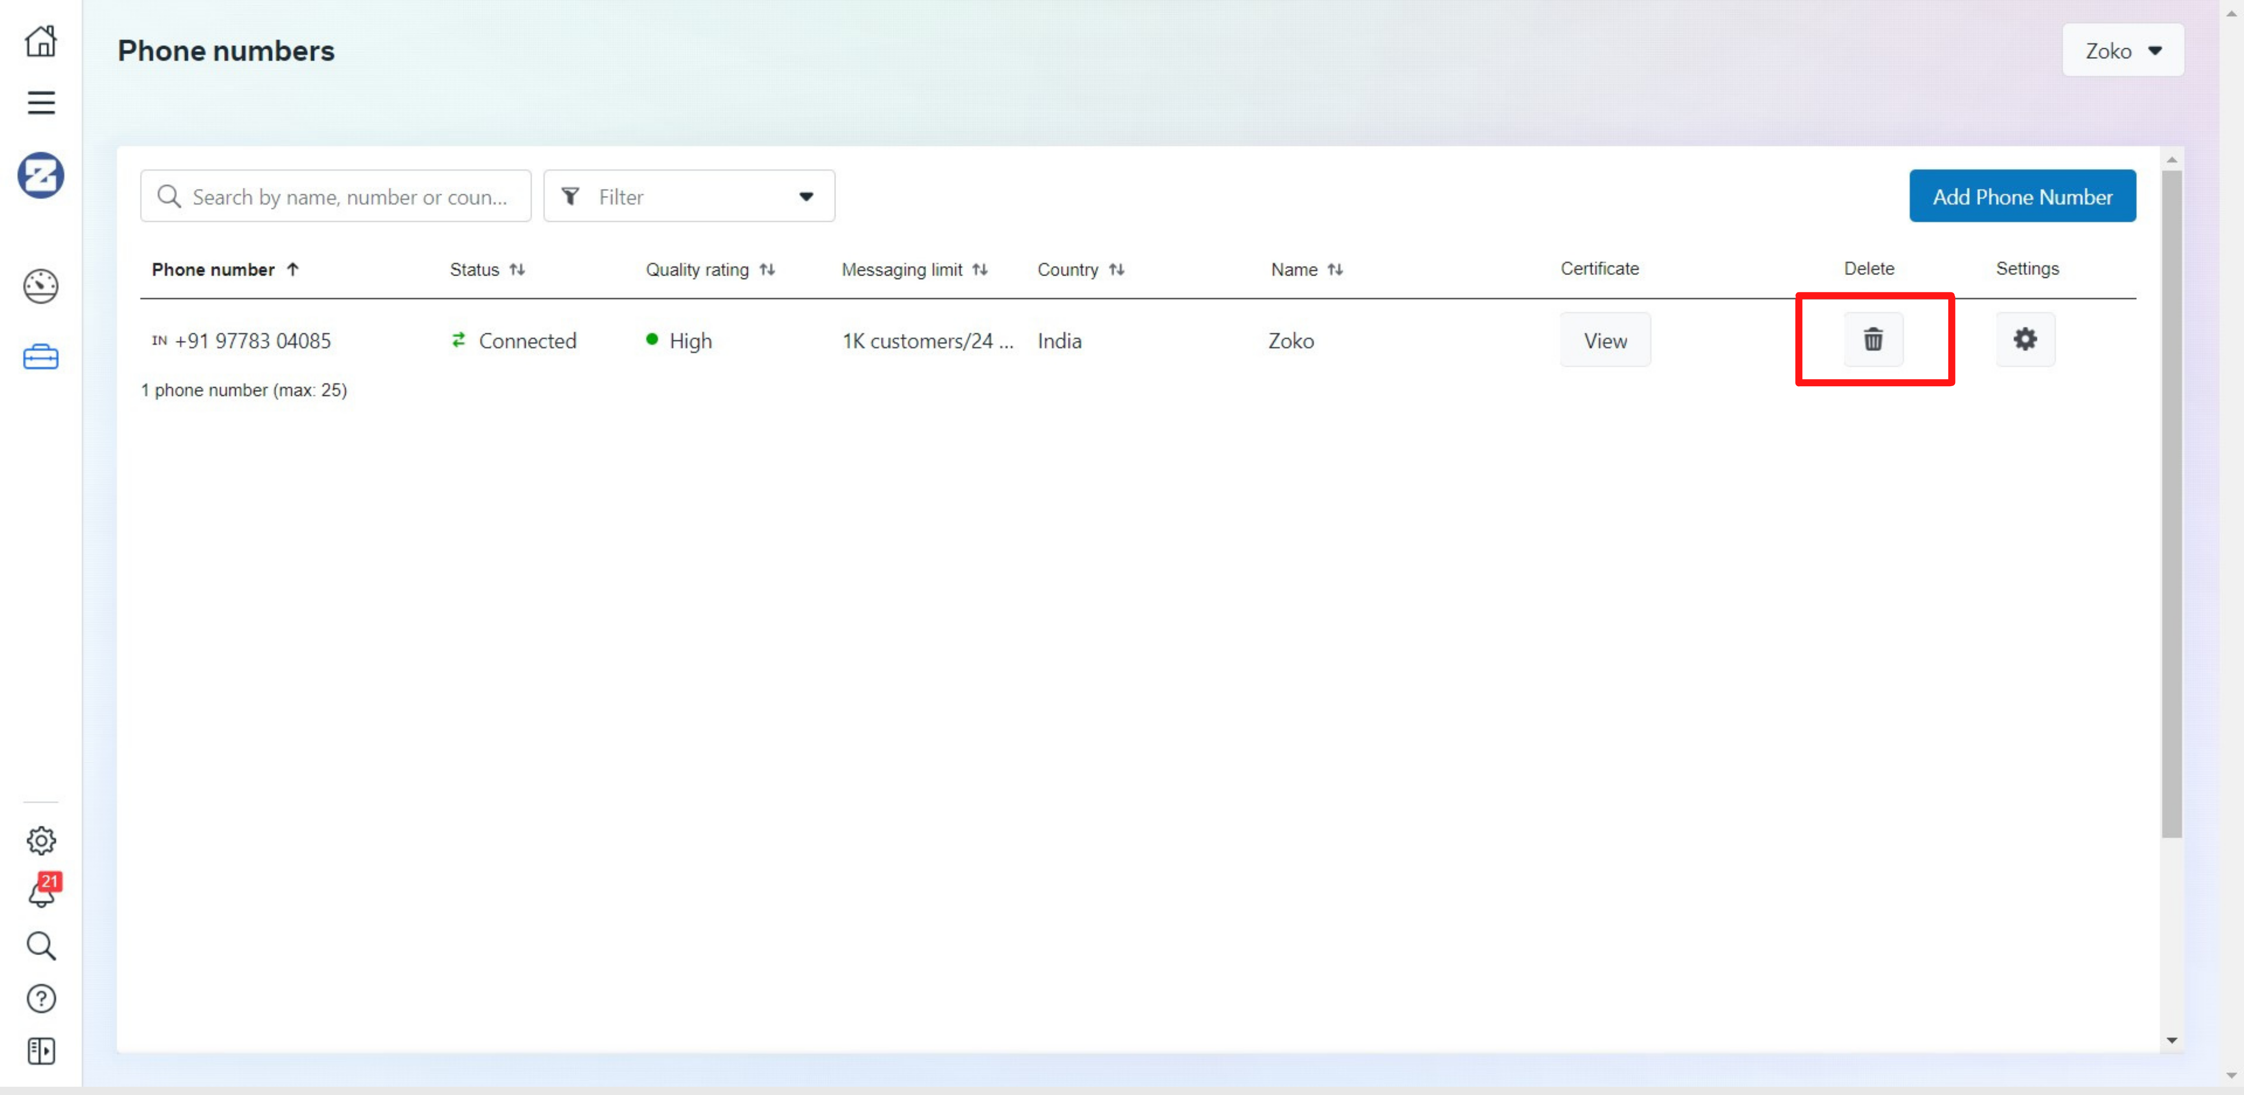Open the help question mark icon
This screenshot has width=2244, height=1095.
coord(41,998)
